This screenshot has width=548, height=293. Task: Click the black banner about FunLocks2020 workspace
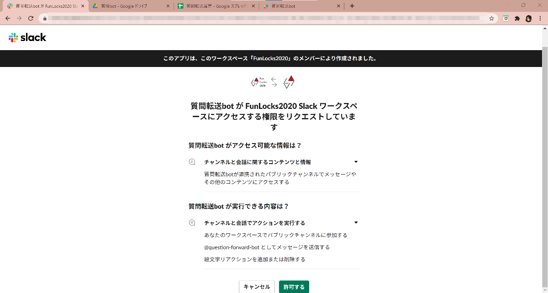(x=270, y=59)
